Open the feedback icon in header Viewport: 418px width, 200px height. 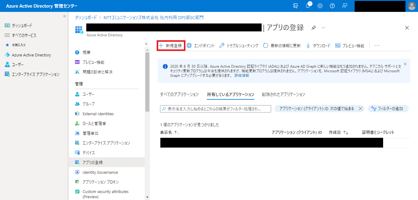[x=345, y=6]
